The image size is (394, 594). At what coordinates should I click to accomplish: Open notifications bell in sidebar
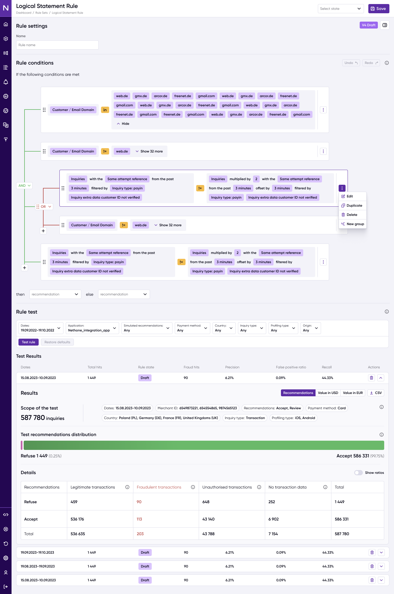(6, 82)
